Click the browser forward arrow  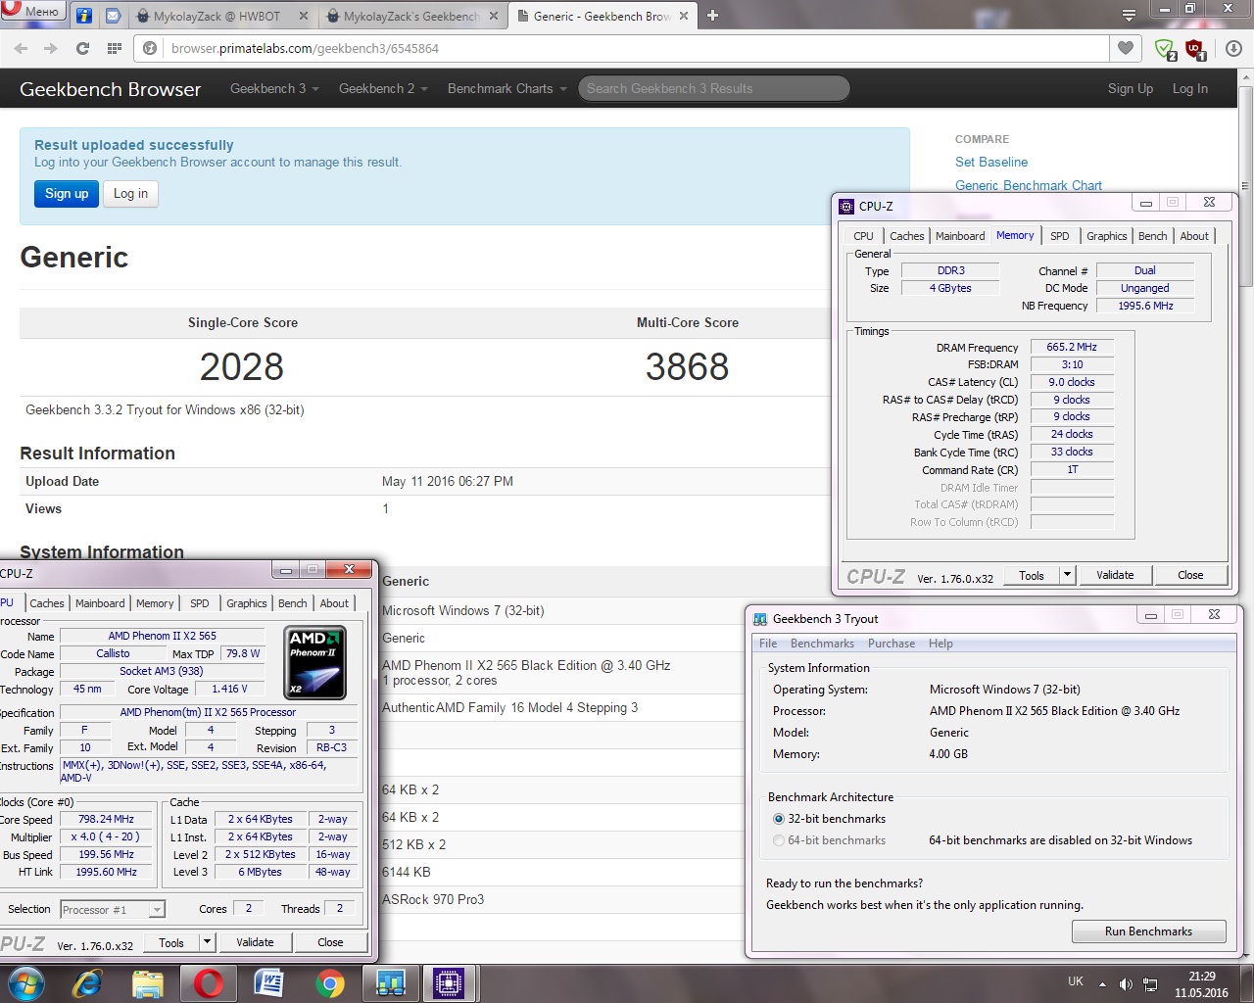(51, 48)
